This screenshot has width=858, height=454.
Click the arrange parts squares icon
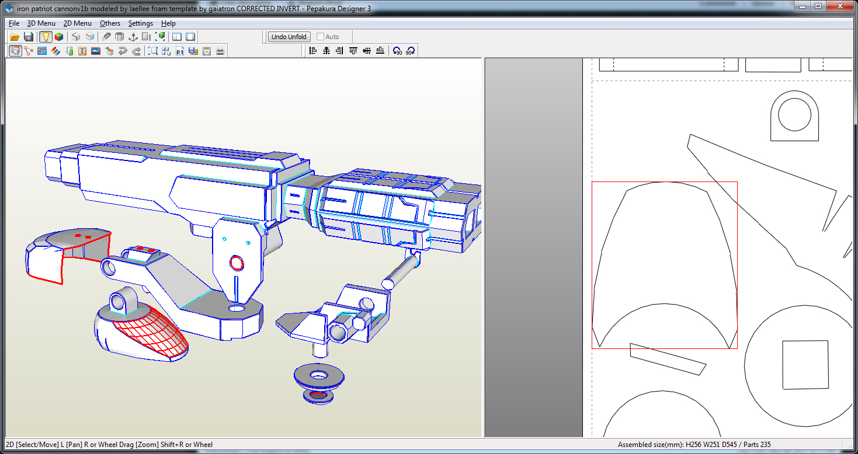tap(166, 51)
